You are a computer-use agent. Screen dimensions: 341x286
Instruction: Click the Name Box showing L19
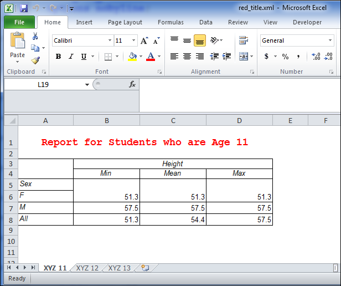[x=47, y=84]
